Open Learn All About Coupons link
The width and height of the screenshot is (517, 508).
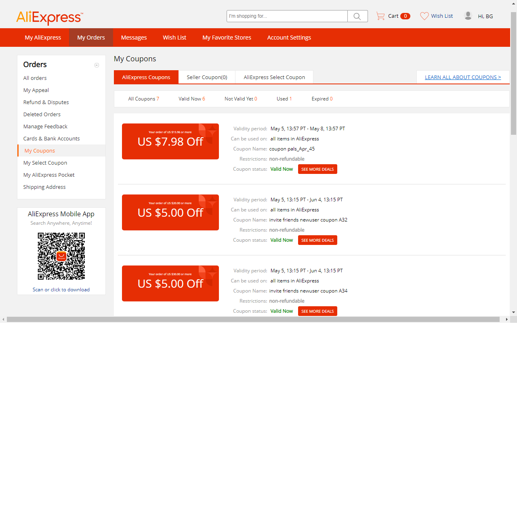pyautogui.click(x=463, y=77)
